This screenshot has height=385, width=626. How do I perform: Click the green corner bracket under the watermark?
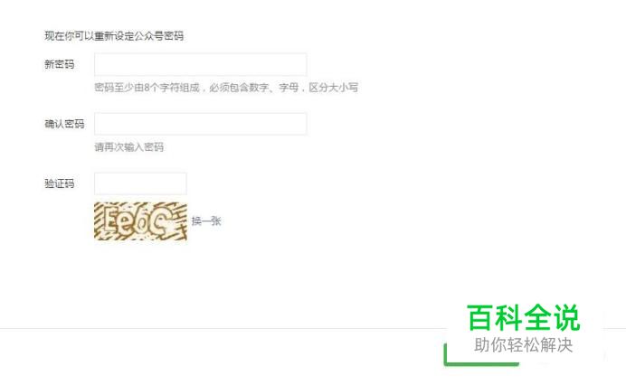(481, 354)
